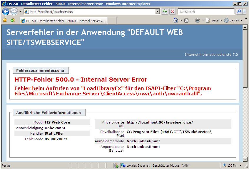249x169 pixels.
Task: Click the Live Search magnifier icon
Action: (x=239, y=12)
